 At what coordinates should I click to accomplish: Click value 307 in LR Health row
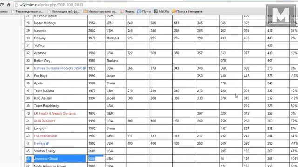[208, 113]
